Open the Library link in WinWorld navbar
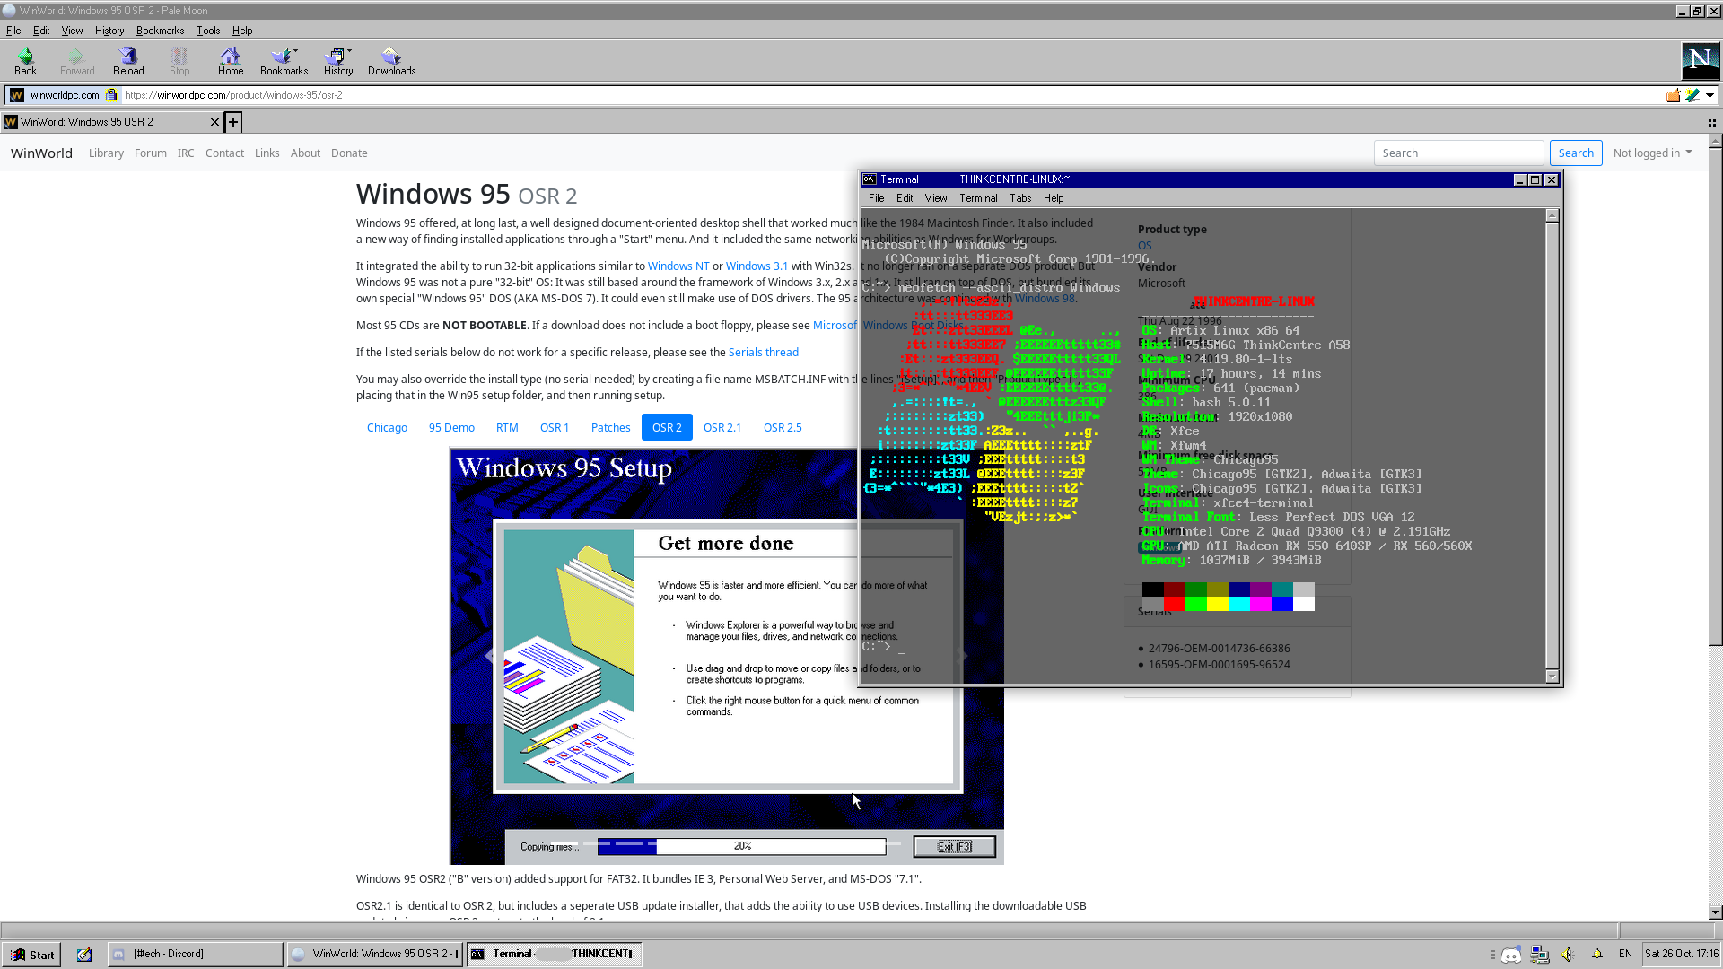1723x969 pixels. pos(106,153)
